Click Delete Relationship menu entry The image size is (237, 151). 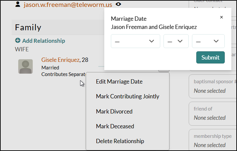pos(120,141)
